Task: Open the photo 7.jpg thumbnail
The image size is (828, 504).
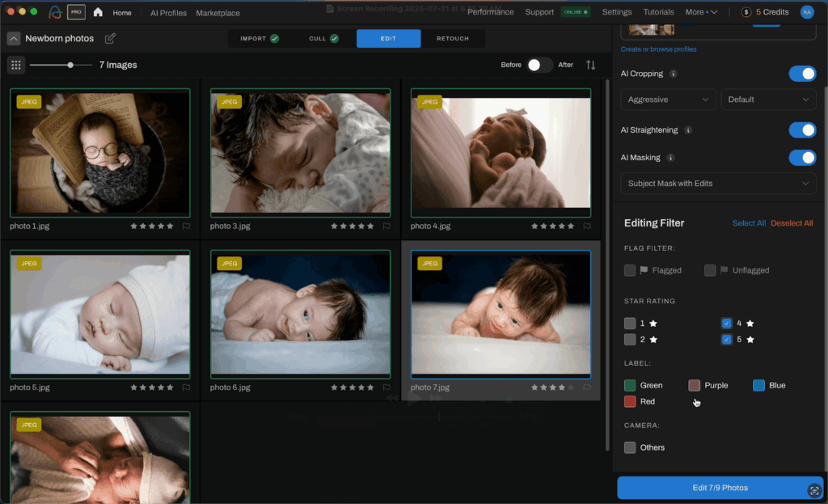Action: [x=501, y=315]
